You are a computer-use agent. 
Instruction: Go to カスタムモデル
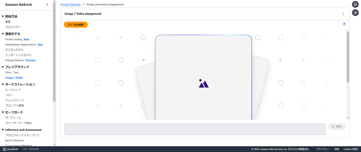[x=14, y=50]
